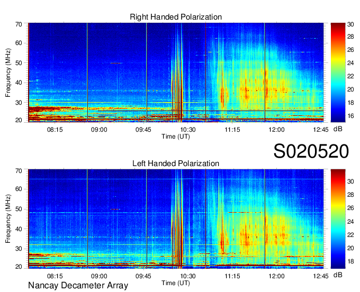Click the 50 frequency tick on bottom plot

point(19,209)
